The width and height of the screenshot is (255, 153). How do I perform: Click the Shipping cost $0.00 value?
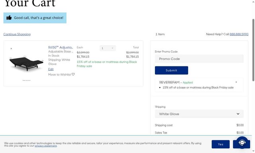[x=240, y=125]
